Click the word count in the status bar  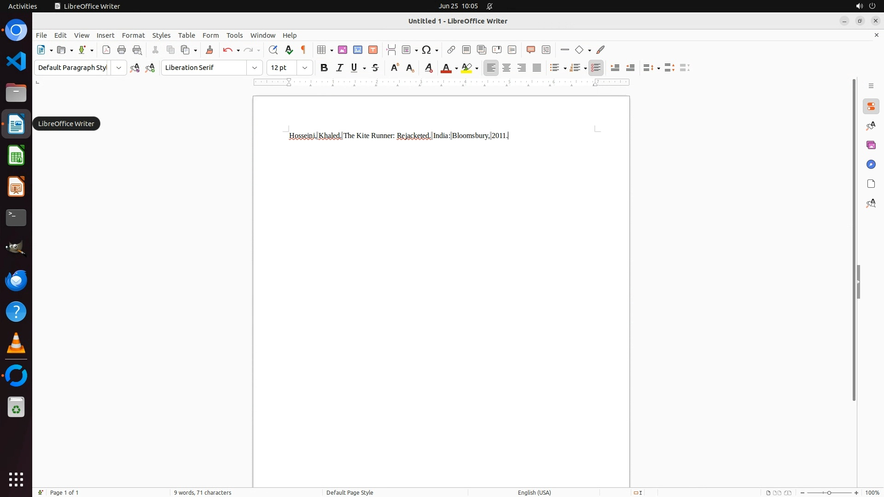[203, 492]
